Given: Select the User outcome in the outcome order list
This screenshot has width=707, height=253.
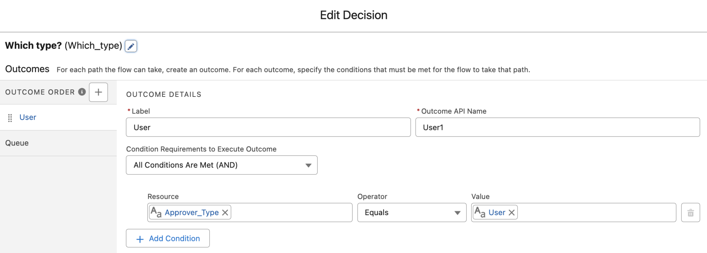Looking at the screenshot, I should coord(58,118).
